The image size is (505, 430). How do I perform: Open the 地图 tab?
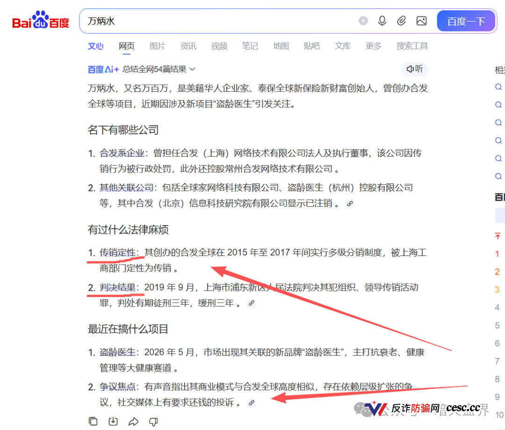(281, 46)
